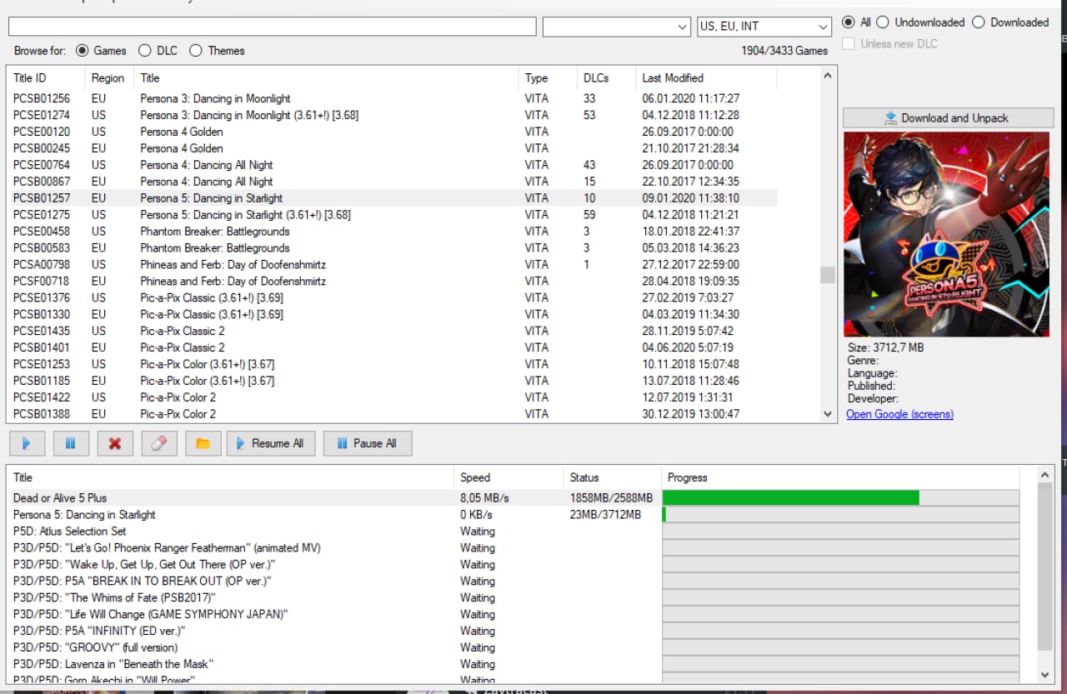Select row PCSB00245 Persona 4 Golden
Screen dimensions: 1067x694
tap(392, 148)
